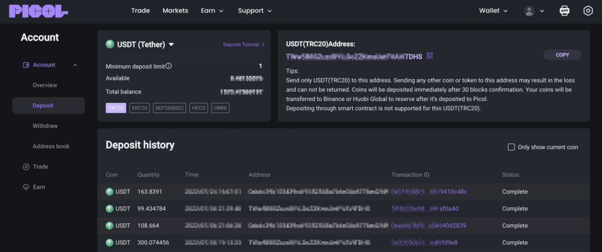Open Trade in the top navigation
Viewport: 602px width, 252px height.
pos(141,11)
